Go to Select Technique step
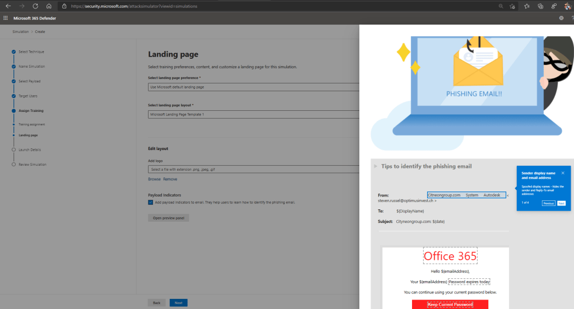The height and width of the screenshot is (309, 574). coord(31,52)
